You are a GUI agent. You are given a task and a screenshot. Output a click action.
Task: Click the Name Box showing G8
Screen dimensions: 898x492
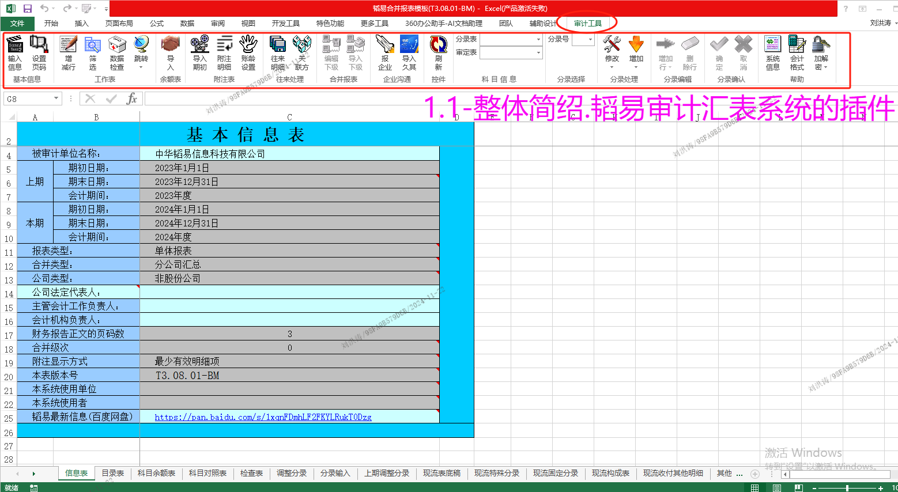click(28, 99)
